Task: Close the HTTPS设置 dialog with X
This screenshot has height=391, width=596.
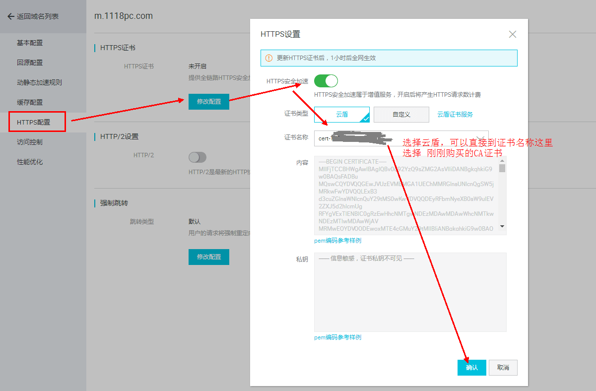Action: (513, 34)
